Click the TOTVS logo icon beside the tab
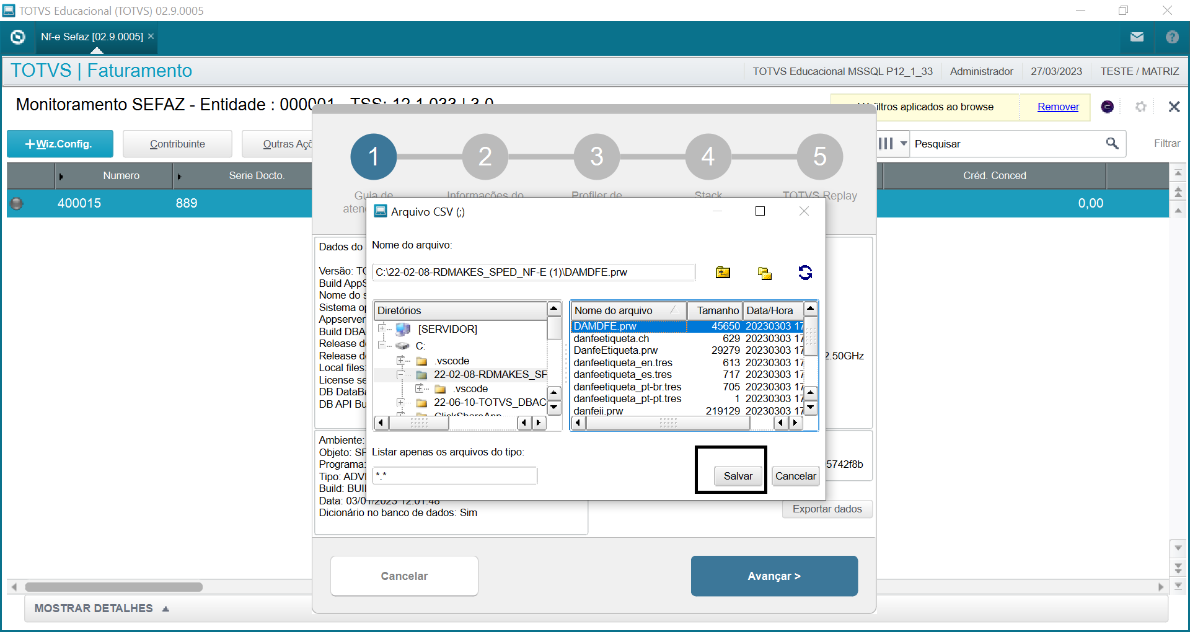This screenshot has width=1190, height=632. pos(18,37)
